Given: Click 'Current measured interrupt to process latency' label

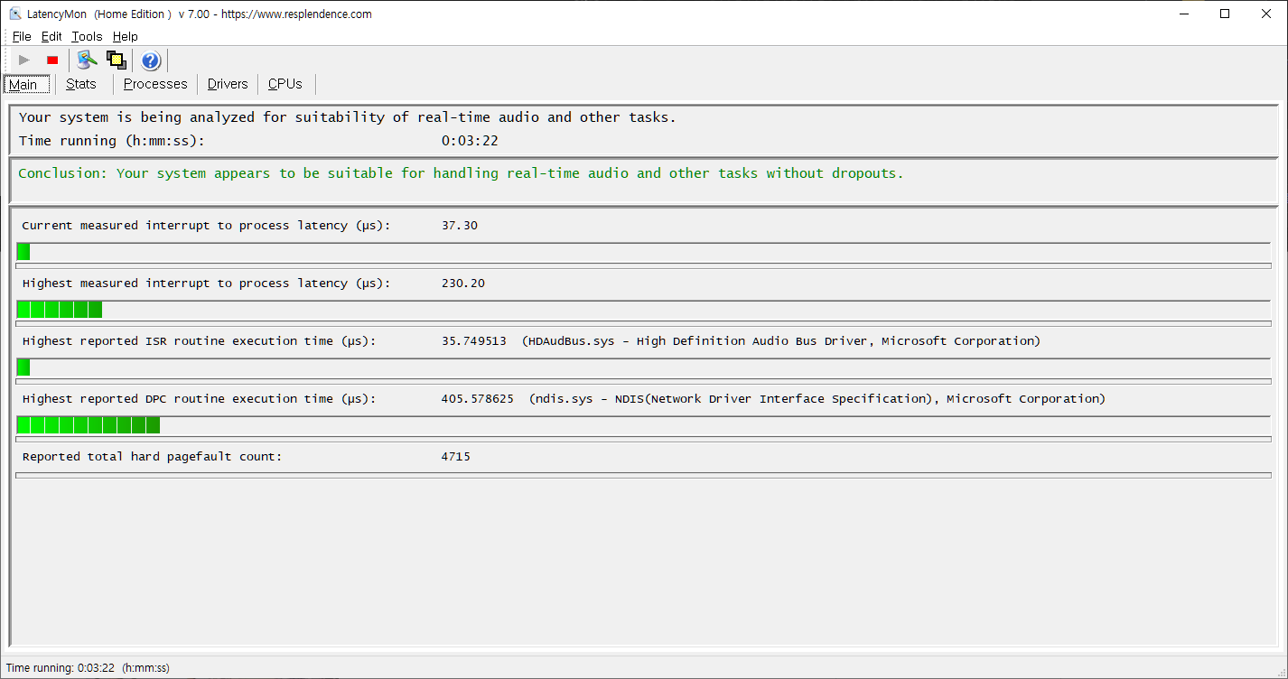Looking at the screenshot, I should coord(206,226).
